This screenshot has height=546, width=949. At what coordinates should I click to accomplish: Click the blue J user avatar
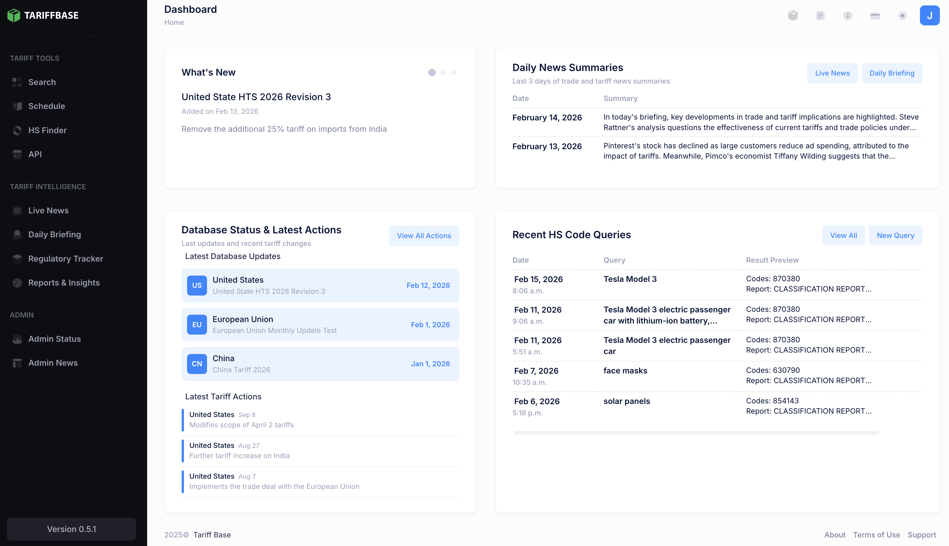coord(930,15)
